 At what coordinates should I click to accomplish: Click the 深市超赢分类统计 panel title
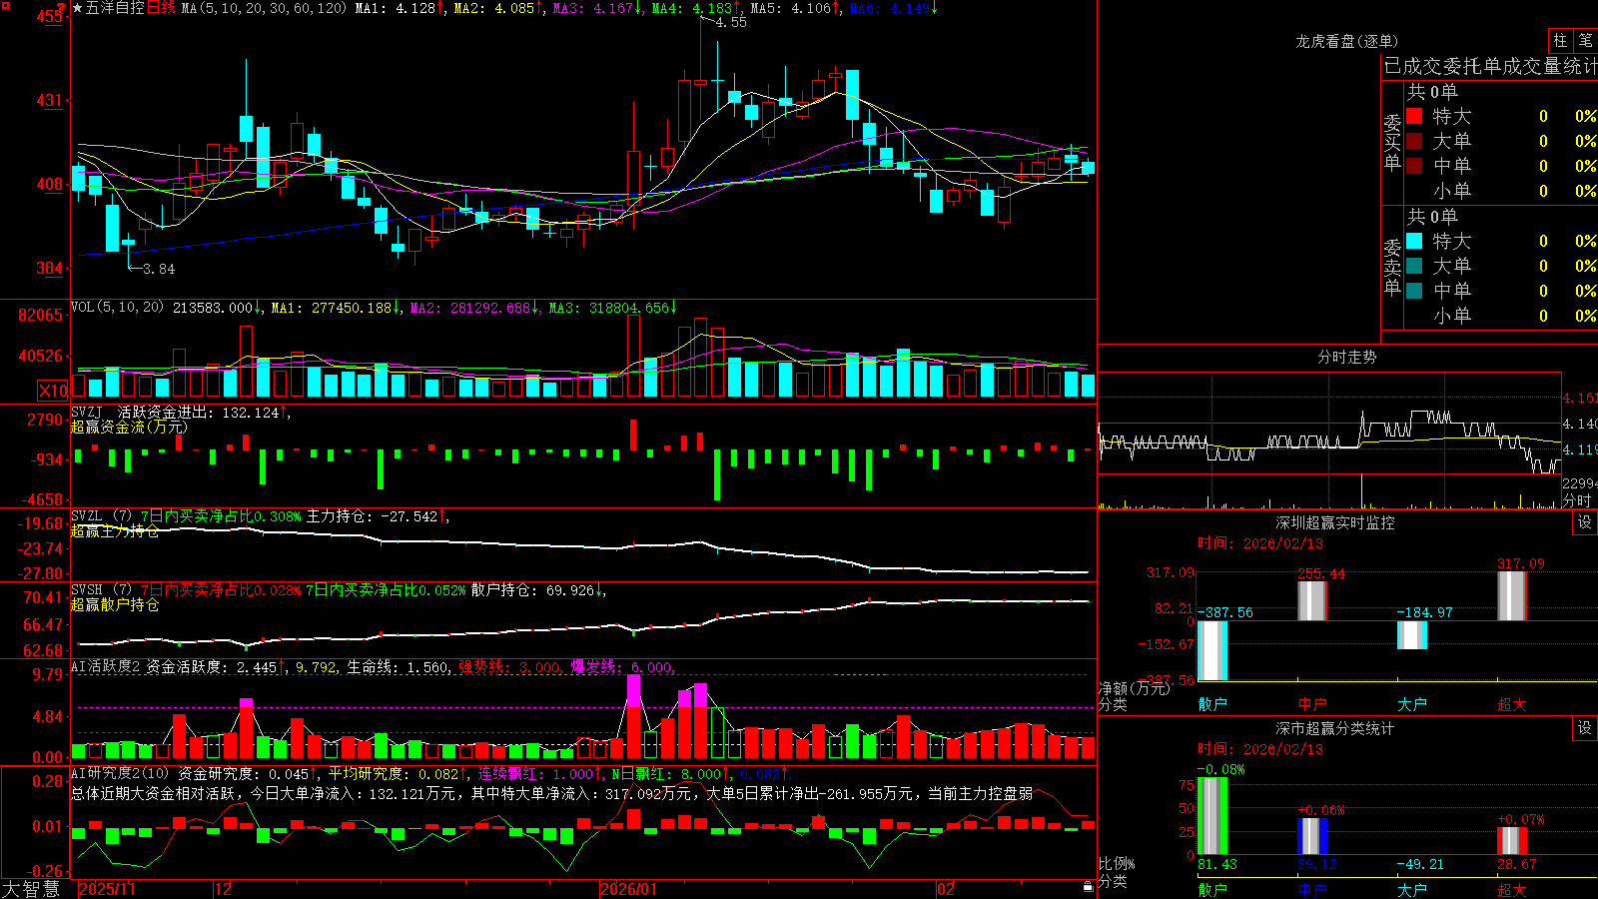coord(1335,728)
